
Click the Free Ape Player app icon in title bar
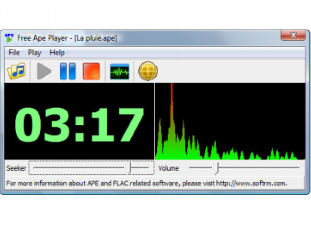[9, 38]
